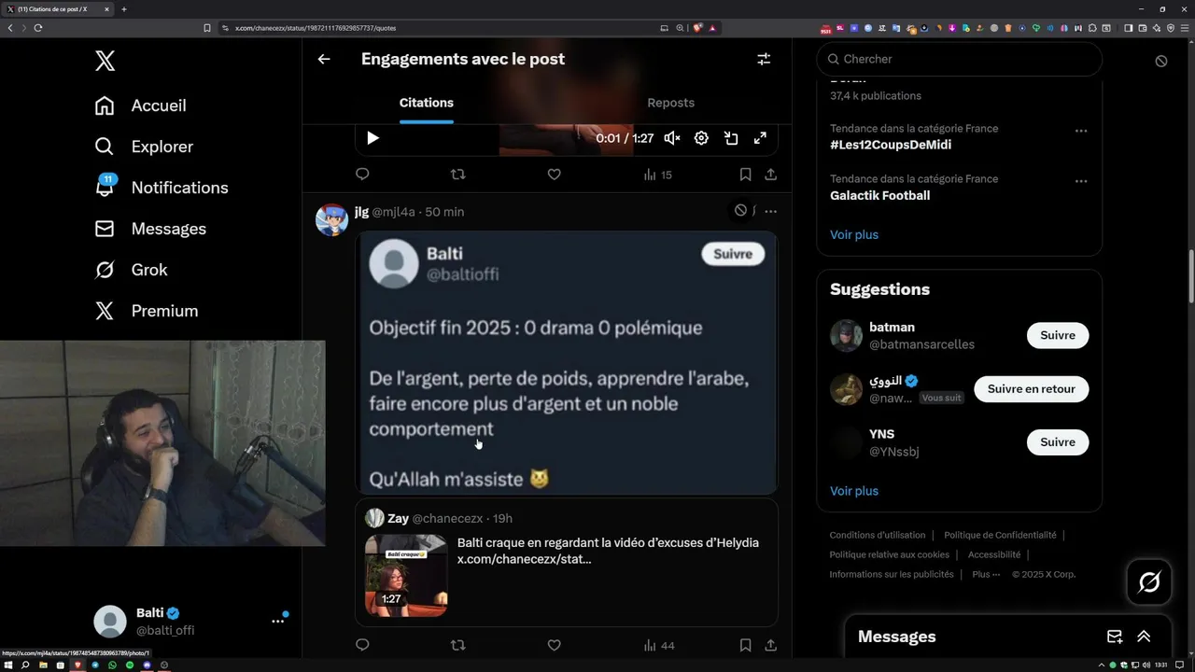The height and width of the screenshot is (672, 1195).
Task: Compose a new message in Messages drawer
Action: (x=1115, y=637)
